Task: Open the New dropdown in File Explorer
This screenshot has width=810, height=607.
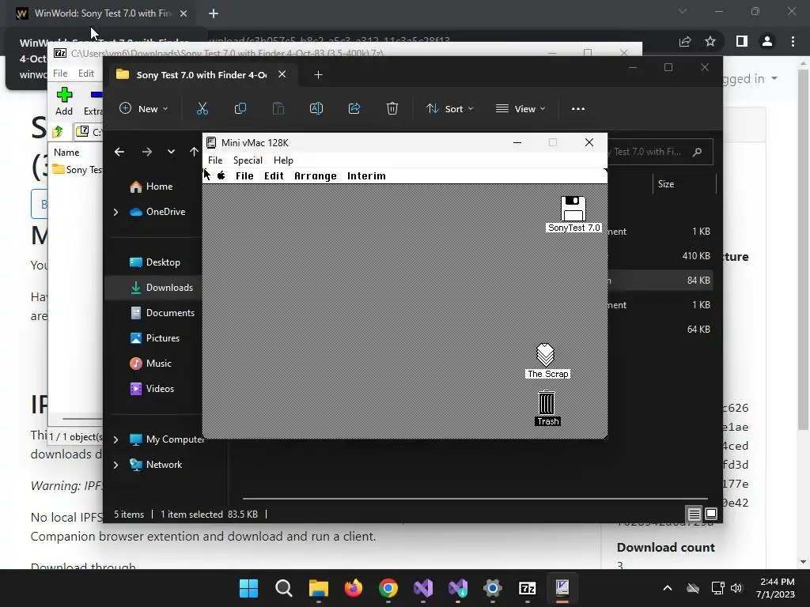Action: pos(144,108)
